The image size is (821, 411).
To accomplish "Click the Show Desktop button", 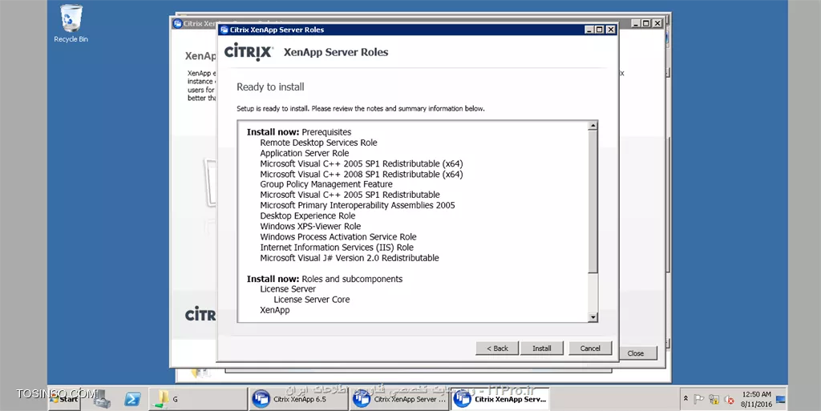I will tap(781, 400).
